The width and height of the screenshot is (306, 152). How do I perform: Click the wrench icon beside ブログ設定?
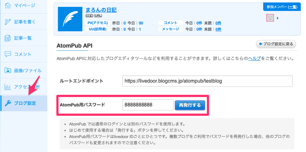point(7,103)
